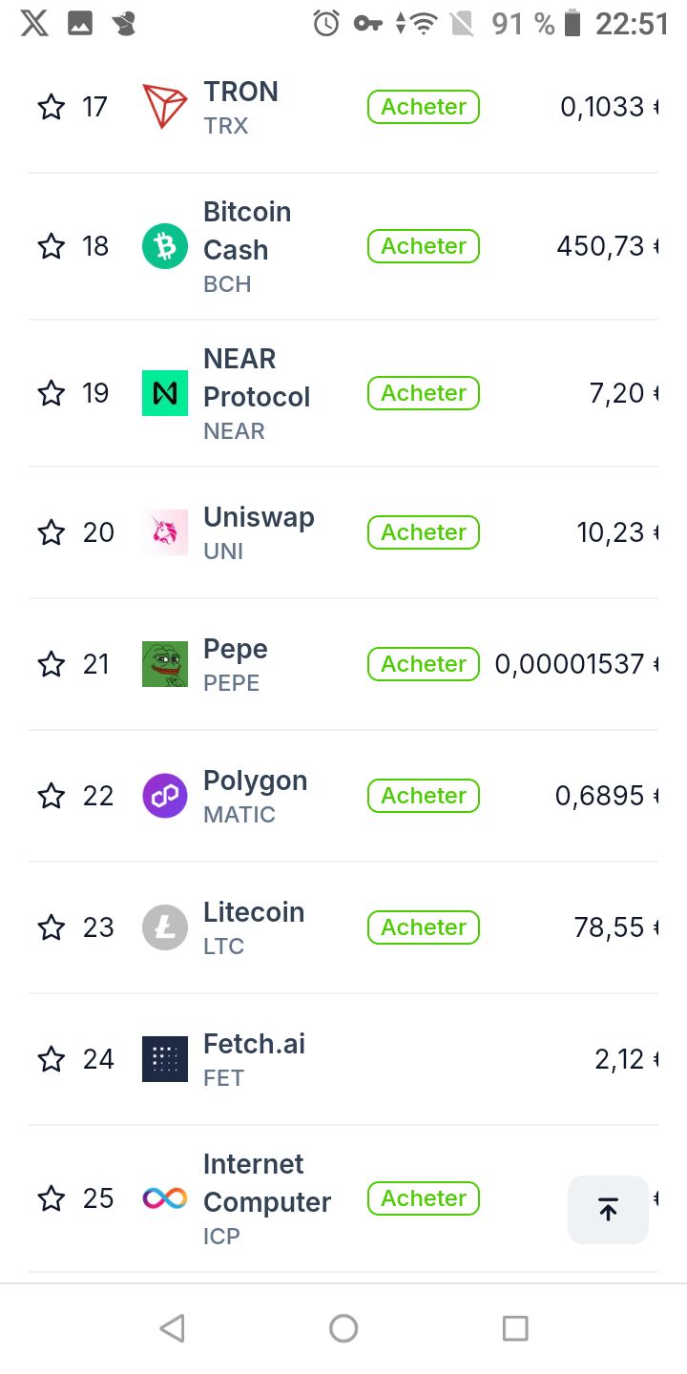Viewport: 687px width, 1374px height.
Task: Add Pepe to favorites via star
Action: (51, 664)
